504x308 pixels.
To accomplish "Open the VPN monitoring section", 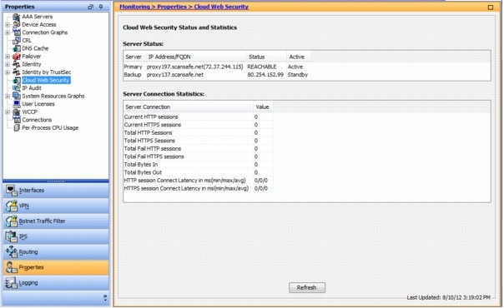I will (x=56, y=206).
